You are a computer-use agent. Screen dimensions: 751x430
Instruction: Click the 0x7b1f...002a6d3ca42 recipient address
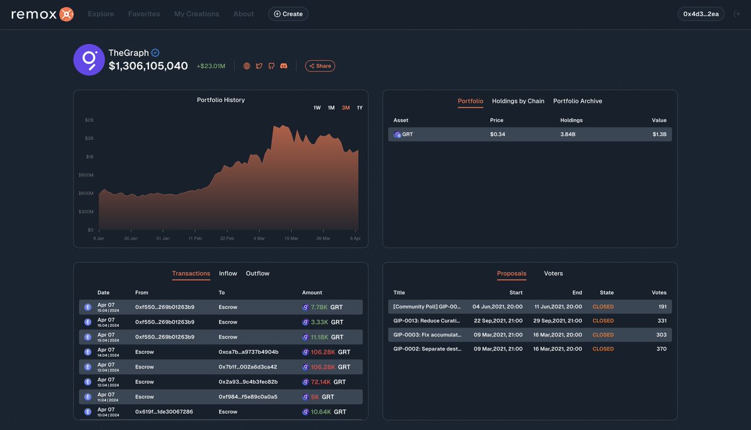pos(248,367)
